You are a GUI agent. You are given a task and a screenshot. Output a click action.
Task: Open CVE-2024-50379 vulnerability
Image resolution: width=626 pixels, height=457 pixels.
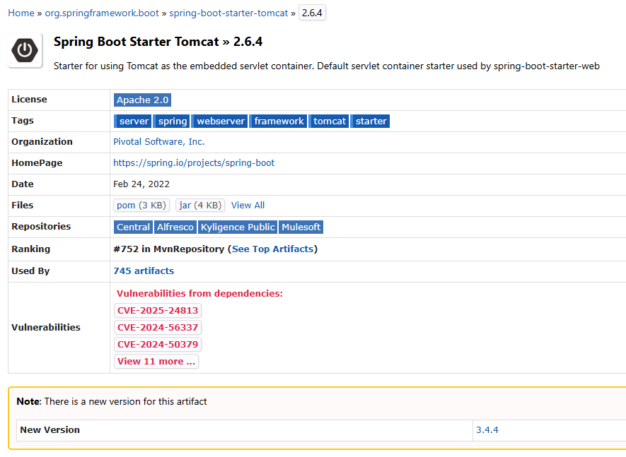coord(158,345)
